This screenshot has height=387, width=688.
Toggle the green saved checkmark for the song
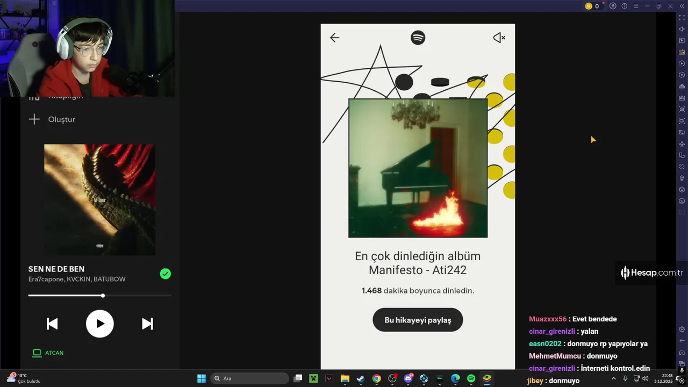(166, 274)
